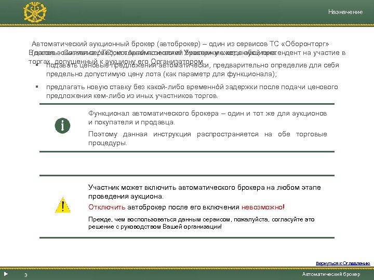Click the red word 'Отключить'
Screen dimensions: 374x280
(106, 207)
